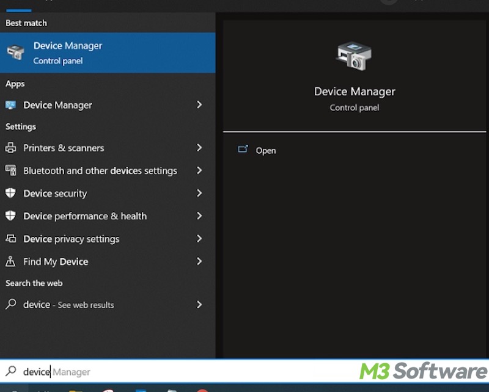Click the small Open window icon

click(x=244, y=148)
